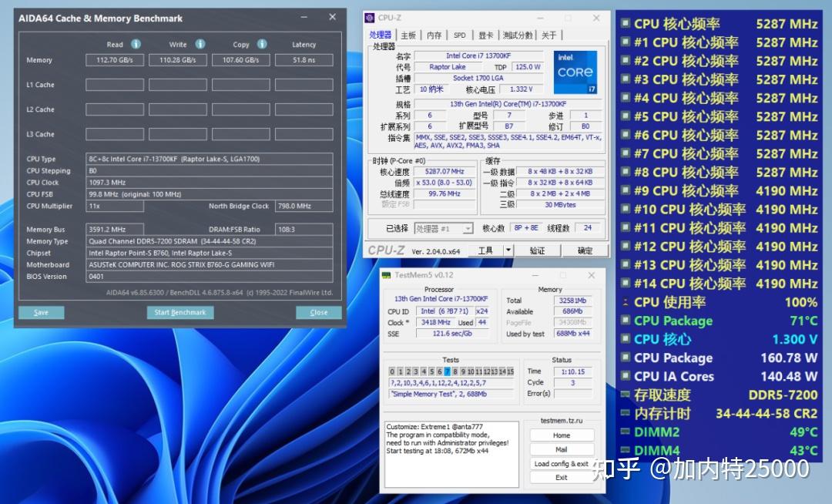832x504 pixels.
Task: Click the DDR5-7200 存取速度 sensor icon
Action: 624,395
